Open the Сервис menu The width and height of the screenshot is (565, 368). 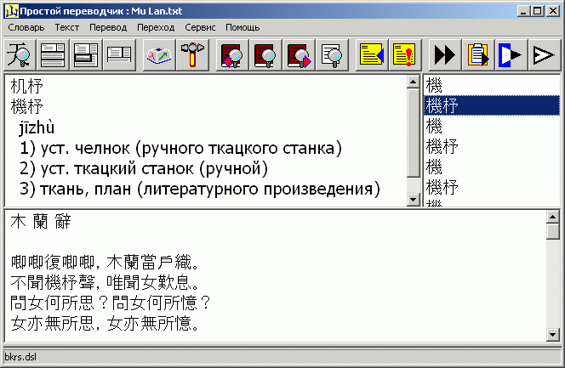[200, 27]
